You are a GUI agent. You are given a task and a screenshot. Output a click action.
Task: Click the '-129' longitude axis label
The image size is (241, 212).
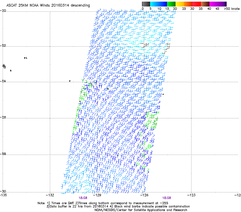(97, 195)
